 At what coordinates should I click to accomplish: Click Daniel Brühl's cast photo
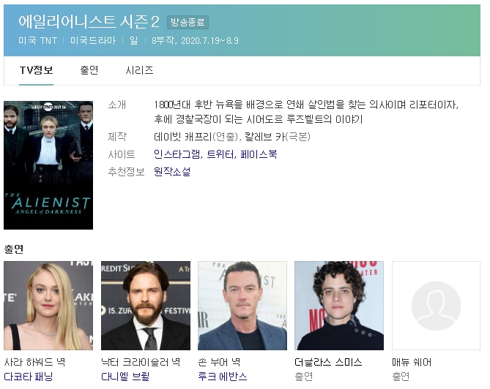(x=146, y=306)
